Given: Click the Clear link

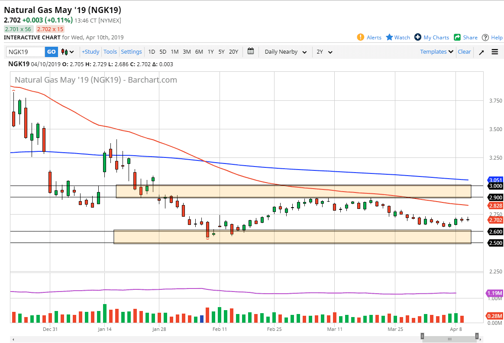Looking at the screenshot, I should (464, 52).
